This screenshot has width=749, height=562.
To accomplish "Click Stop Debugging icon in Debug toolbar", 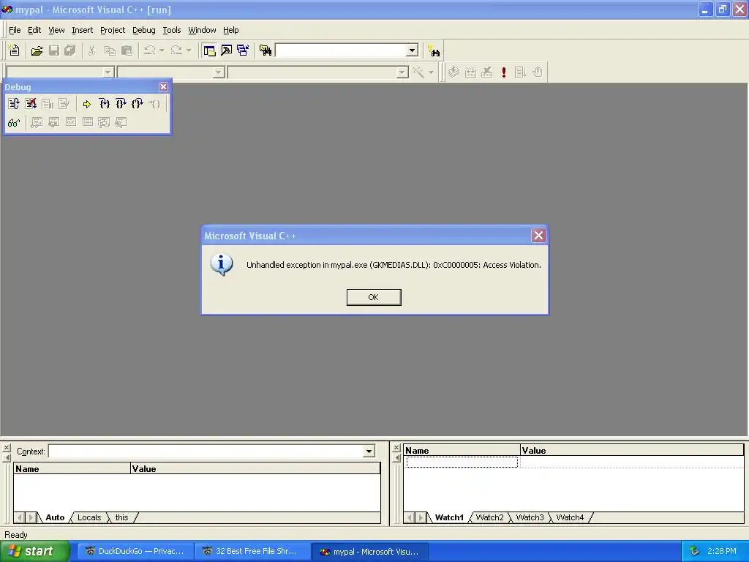I will [x=31, y=104].
